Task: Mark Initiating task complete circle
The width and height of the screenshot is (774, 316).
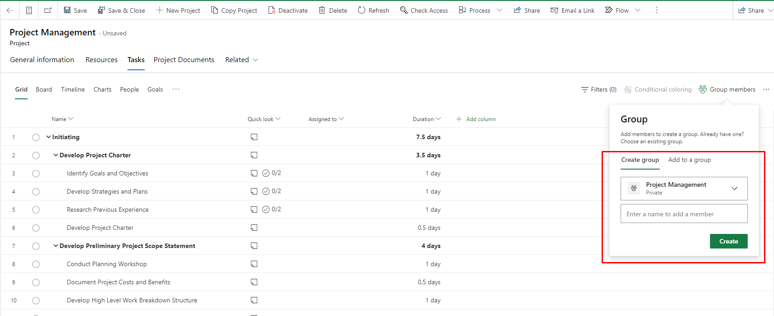Action: [36, 137]
